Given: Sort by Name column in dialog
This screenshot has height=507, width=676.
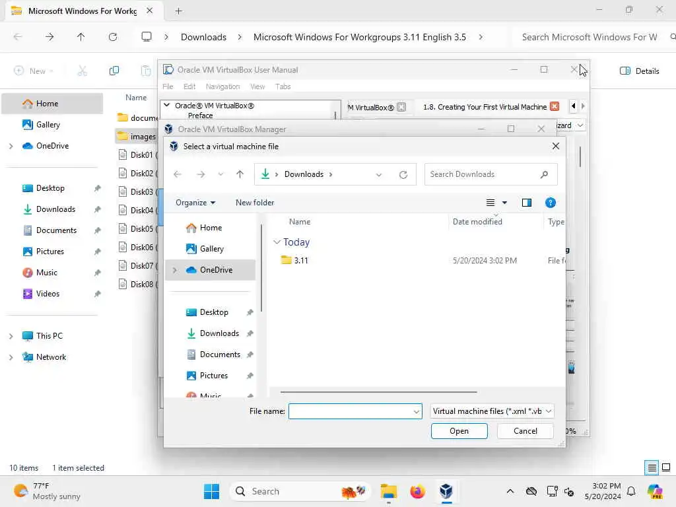Looking at the screenshot, I should pos(300,222).
